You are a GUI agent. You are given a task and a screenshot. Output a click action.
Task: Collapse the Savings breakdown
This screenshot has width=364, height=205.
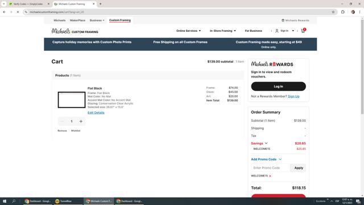point(266,143)
